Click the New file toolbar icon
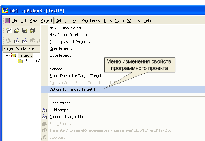205x141 pixels. coord(9,31)
